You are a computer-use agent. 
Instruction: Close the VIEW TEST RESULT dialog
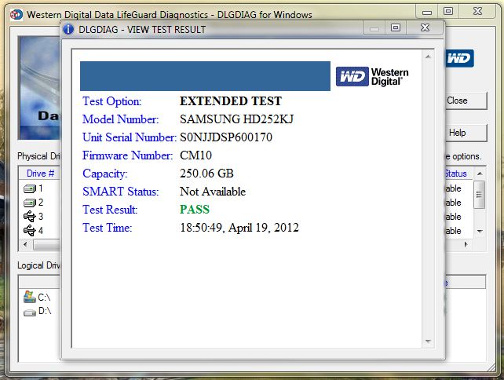click(x=425, y=28)
